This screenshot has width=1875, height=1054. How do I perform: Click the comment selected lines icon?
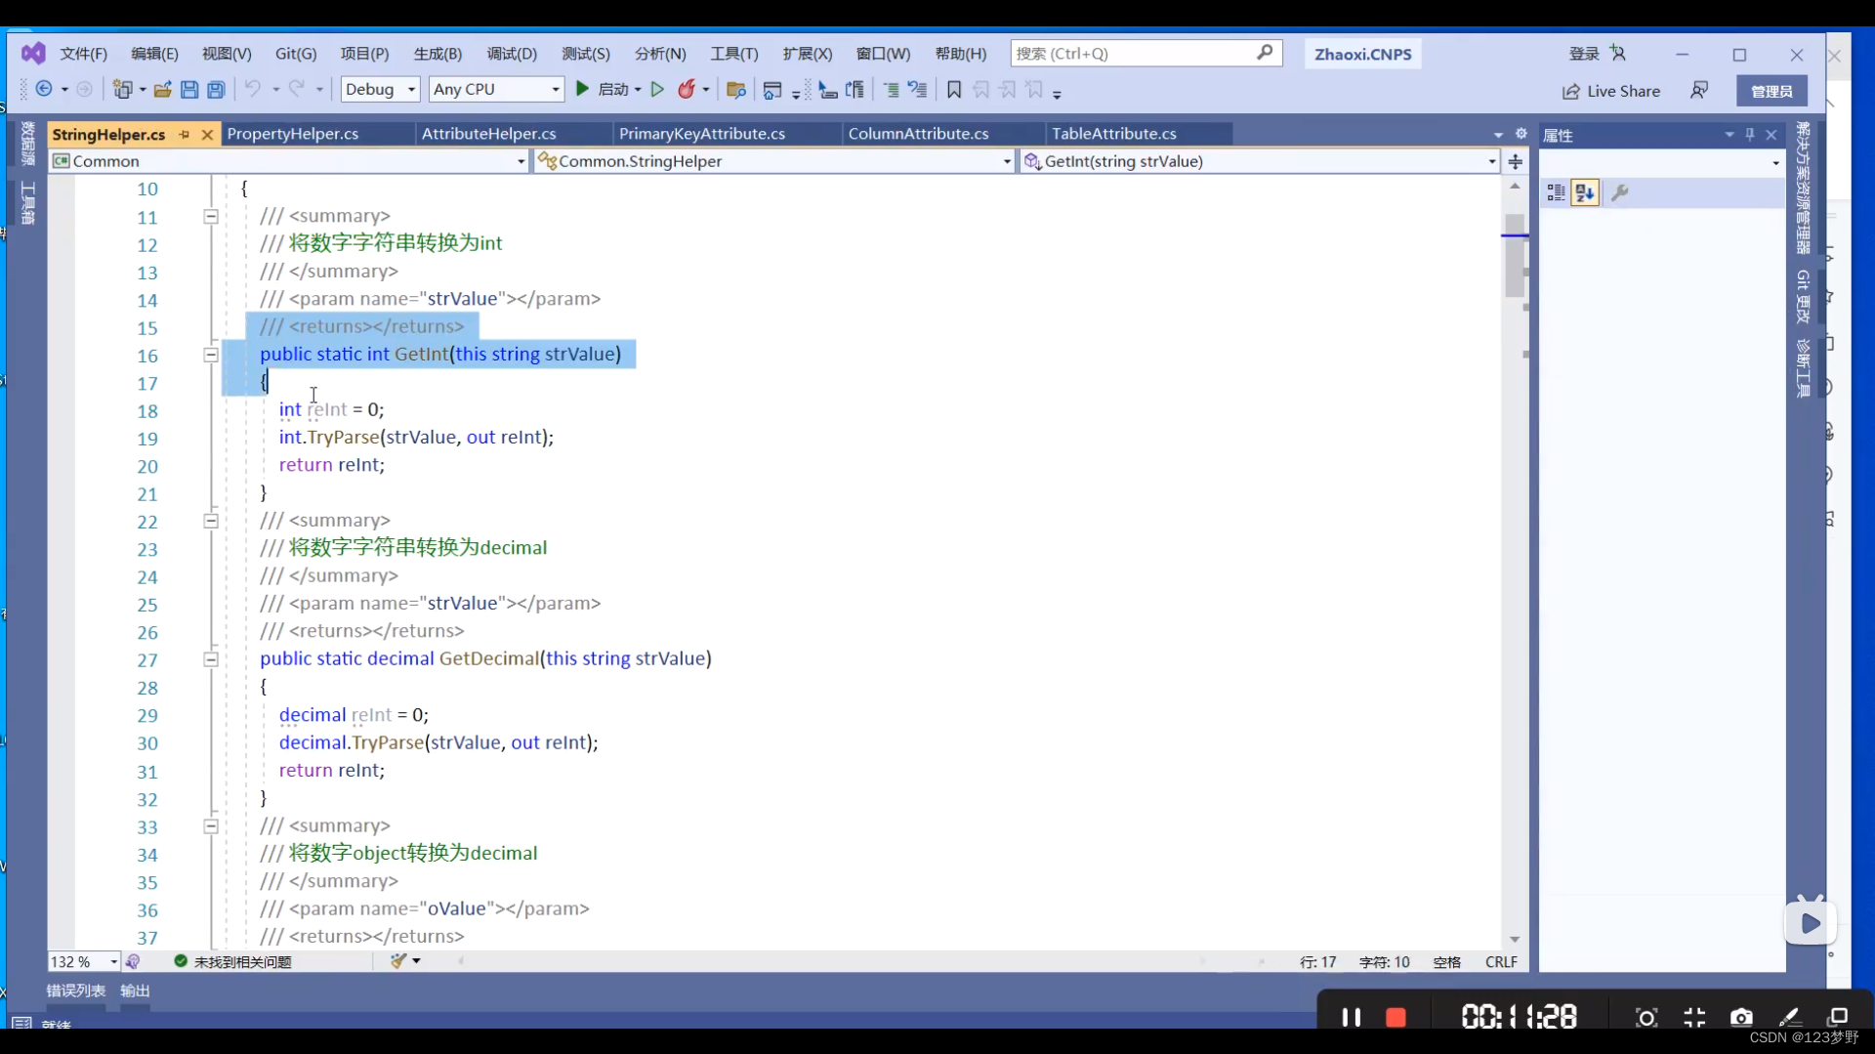[891, 90]
